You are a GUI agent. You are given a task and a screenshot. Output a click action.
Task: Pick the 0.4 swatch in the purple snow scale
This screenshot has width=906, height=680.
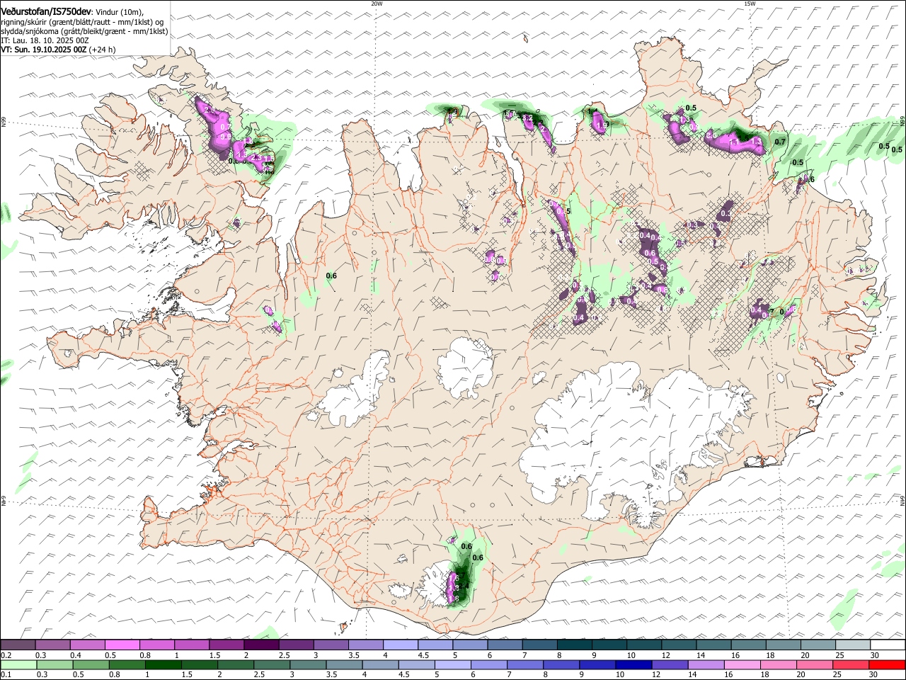coord(87,645)
